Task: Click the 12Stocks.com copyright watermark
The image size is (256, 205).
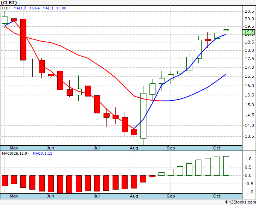Action: [240, 202]
